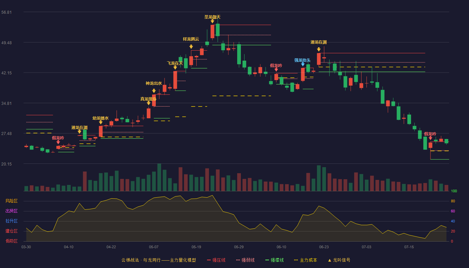Click the 拉升区 zone label
The width and height of the screenshot is (469, 268).
click(x=11, y=221)
